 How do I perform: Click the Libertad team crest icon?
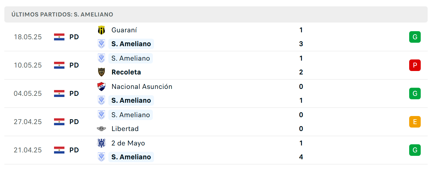[x=101, y=129]
